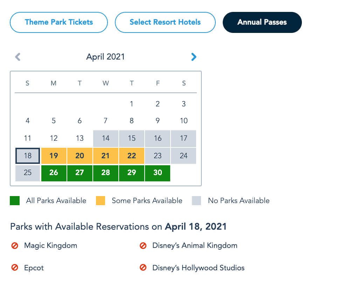Image resolution: width=346 pixels, height=285 pixels.
Task: Click green All Parks Available swatch
Action: pos(15,201)
